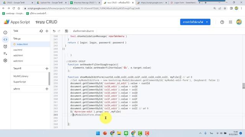Add a new file with plus icon
The height and width of the screenshot is (137, 245).
(47, 31)
